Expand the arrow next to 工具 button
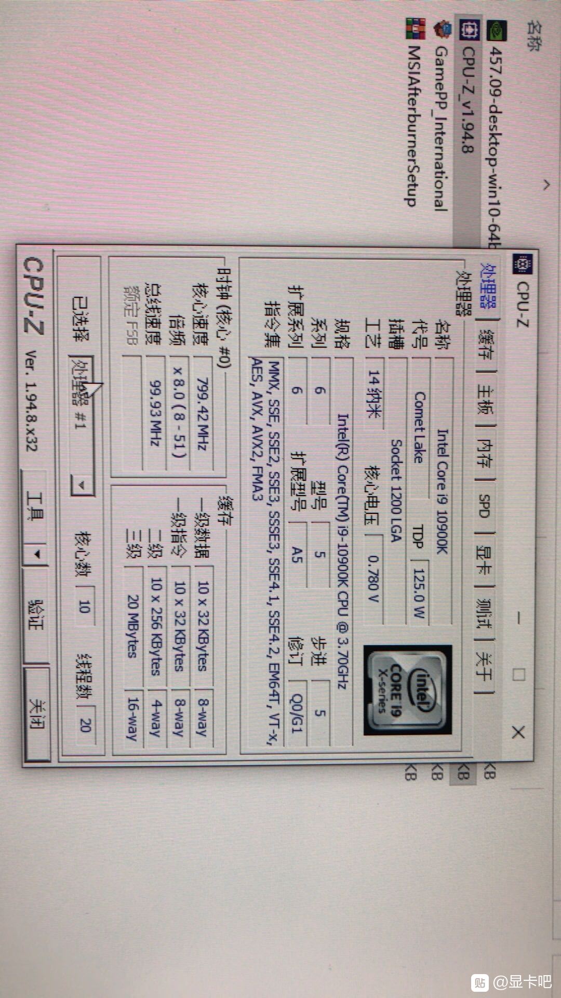Viewport: 561px width, 998px height. 36,554
